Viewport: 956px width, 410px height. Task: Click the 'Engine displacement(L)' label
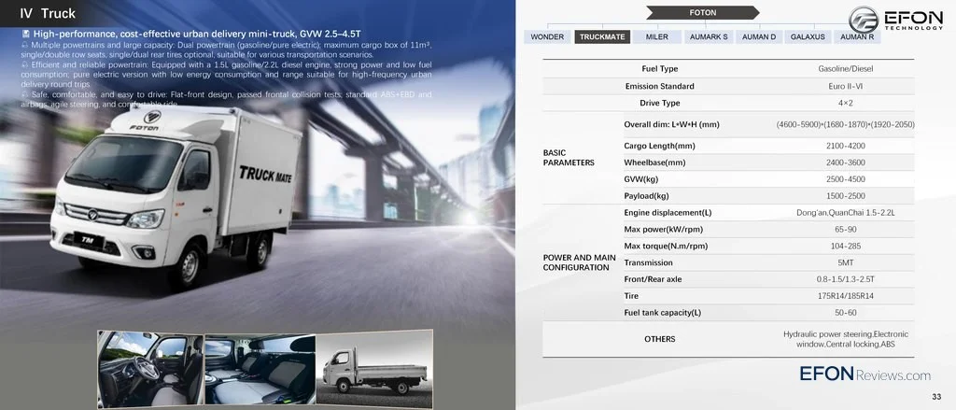coord(668,213)
